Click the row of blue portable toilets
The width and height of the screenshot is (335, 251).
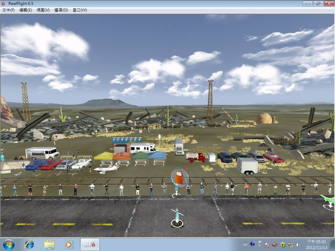127,140
